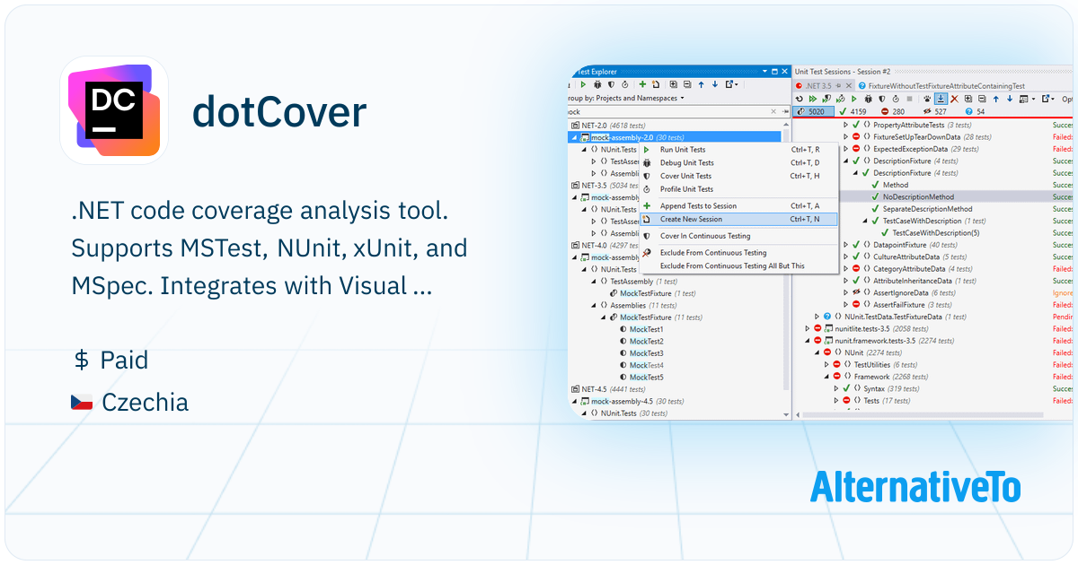Open FixtureWithoutTestFixtureAttributeContainingTest tab
This screenshot has width=1078, height=565.
pyautogui.click(x=941, y=86)
